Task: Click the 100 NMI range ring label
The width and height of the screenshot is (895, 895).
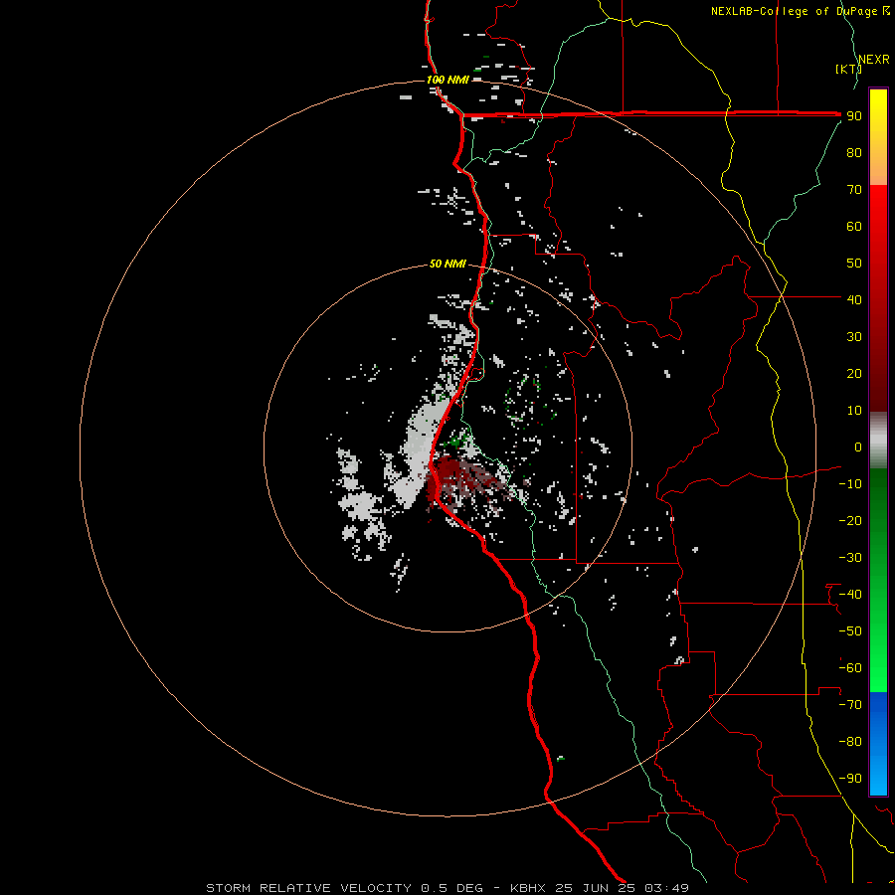Action: click(448, 80)
